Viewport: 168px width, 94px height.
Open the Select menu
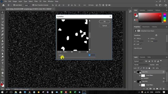[x=30, y=1]
